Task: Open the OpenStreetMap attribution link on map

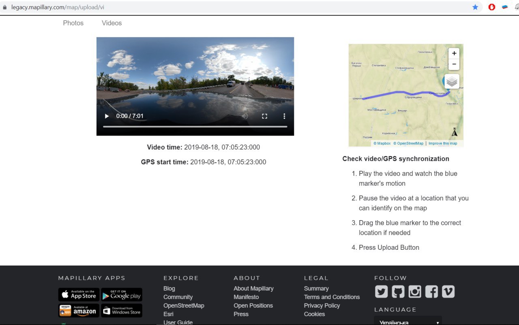Action: (x=408, y=143)
